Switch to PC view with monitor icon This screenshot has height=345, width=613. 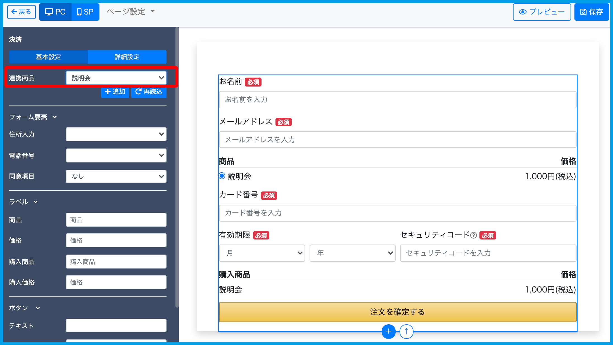pos(55,12)
